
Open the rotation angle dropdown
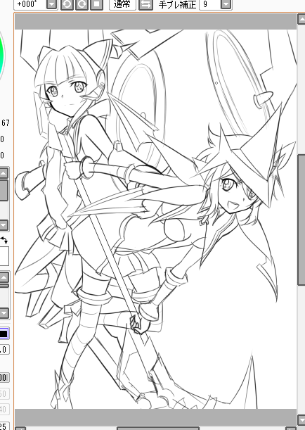(x=51, y=4)
